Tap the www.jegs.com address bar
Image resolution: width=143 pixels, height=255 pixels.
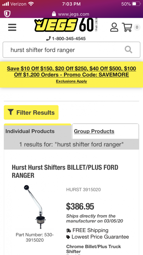(71, 14)
